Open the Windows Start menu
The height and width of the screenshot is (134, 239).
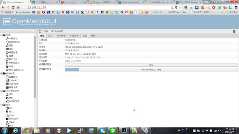pyautogui.click(x=4, y=131)
